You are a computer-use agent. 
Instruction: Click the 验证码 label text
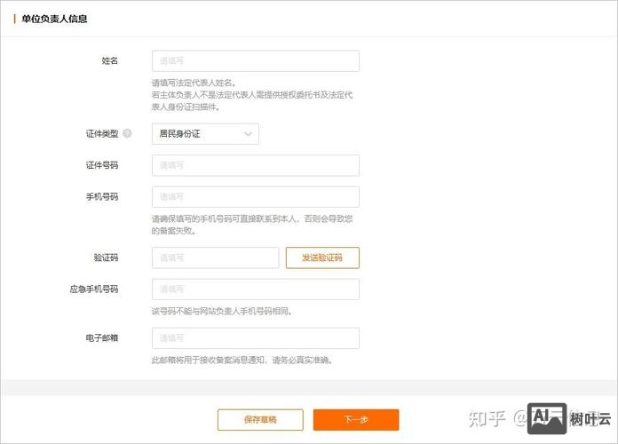106,258
